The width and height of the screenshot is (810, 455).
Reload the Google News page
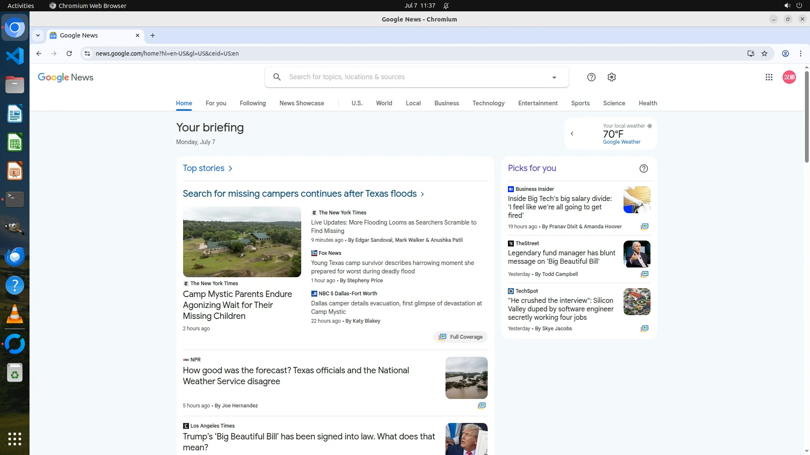[x=69, y=54]
